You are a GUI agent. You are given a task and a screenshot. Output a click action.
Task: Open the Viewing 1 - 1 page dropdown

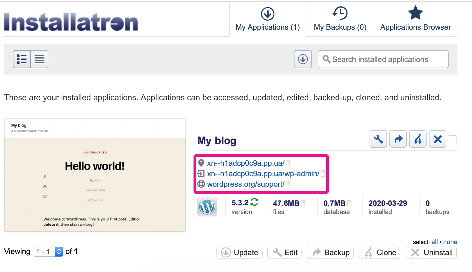48,252
